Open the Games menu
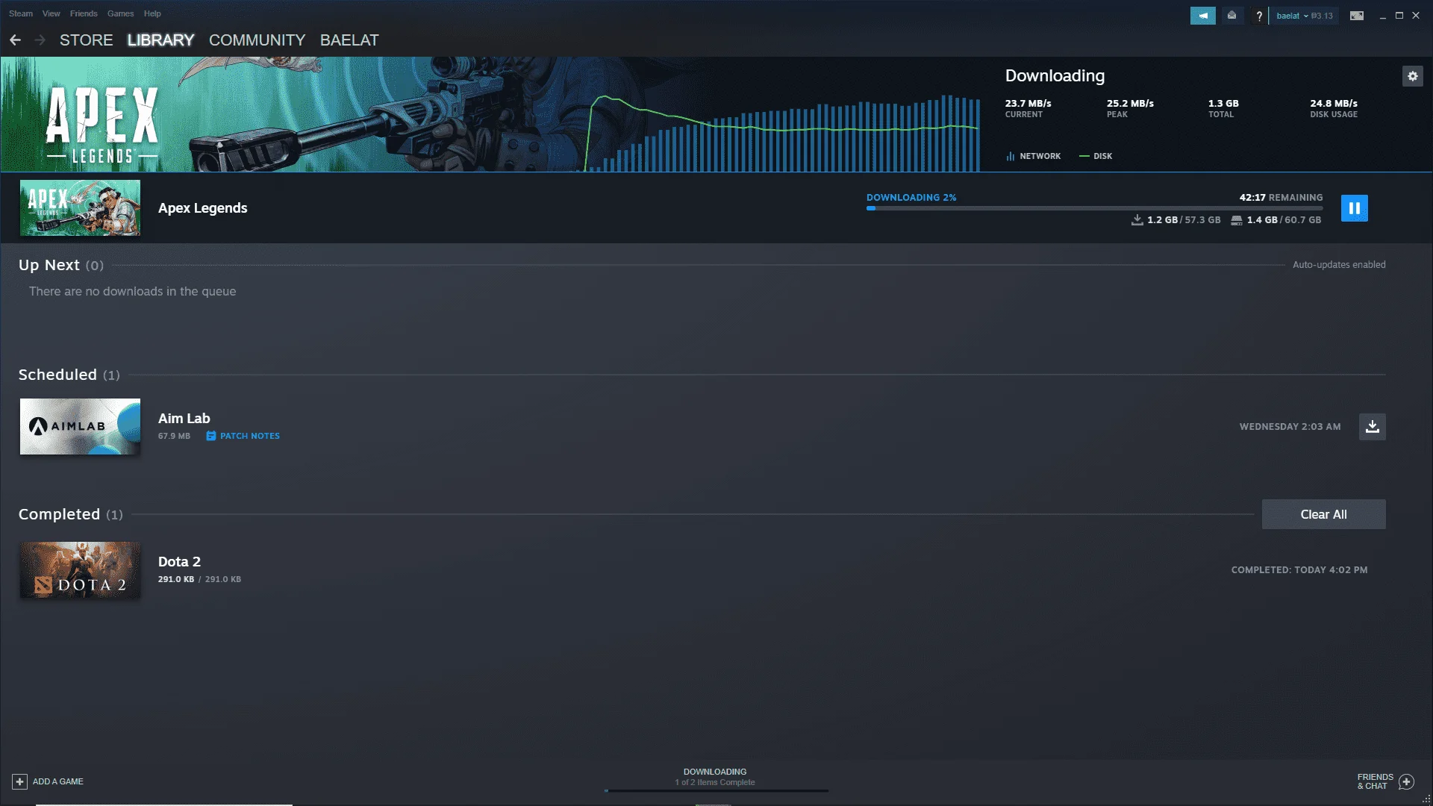 [x=120, y=13]
